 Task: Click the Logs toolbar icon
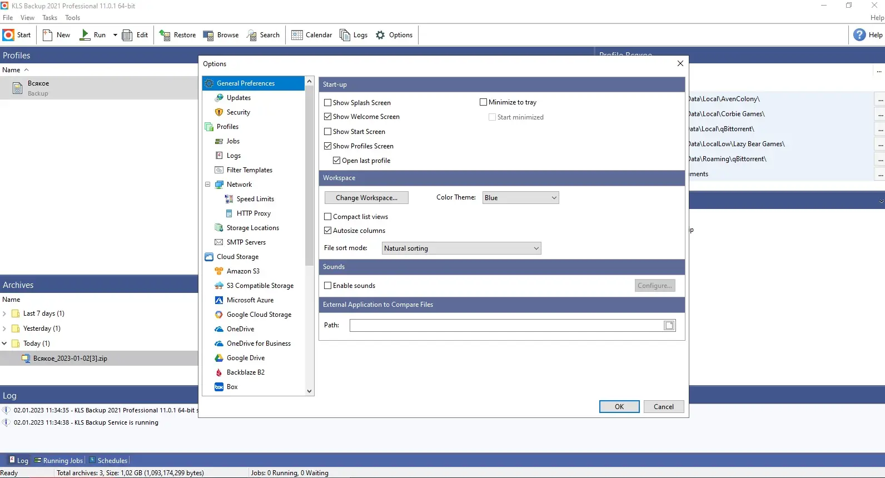click(345, 35)
